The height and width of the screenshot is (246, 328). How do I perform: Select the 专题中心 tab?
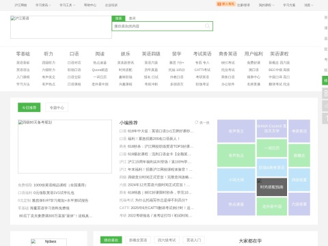pyautogui.click(x=57, y=107)
